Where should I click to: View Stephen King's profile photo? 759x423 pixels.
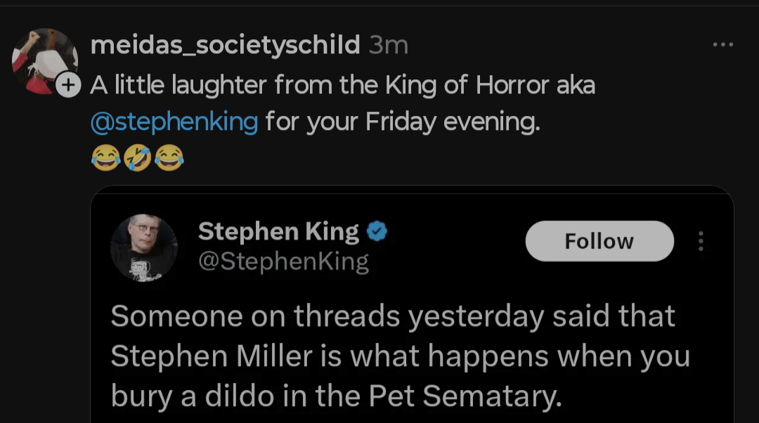click(x=143, y=247)
